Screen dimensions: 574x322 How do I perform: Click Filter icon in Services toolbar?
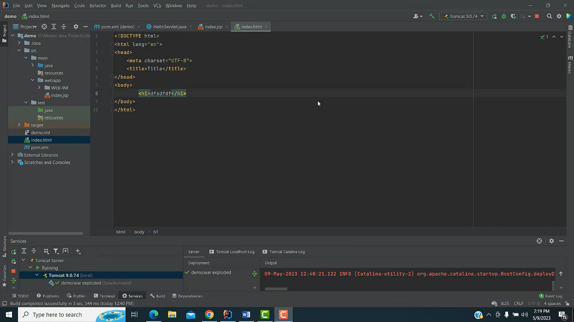pos(56,251)
